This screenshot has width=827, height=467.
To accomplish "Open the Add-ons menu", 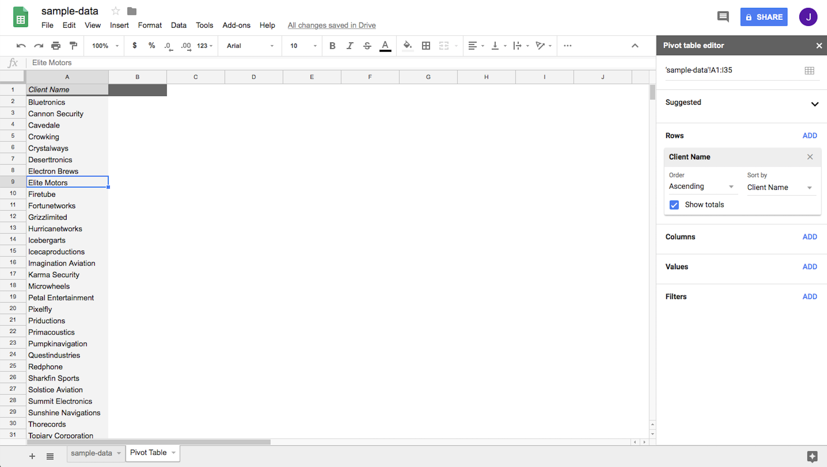I will pos(236,25).
